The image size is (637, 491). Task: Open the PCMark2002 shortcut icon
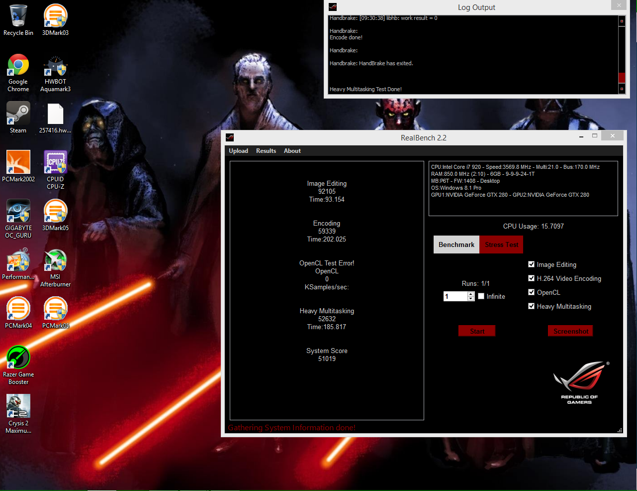(18, 166)
